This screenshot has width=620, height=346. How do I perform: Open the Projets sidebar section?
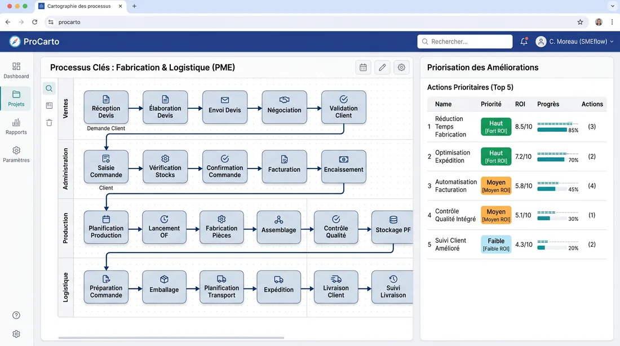16,99
